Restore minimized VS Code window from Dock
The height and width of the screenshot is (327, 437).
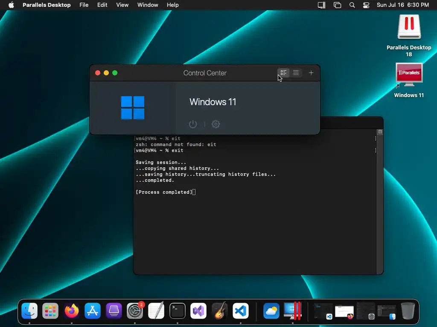(323, 311)
